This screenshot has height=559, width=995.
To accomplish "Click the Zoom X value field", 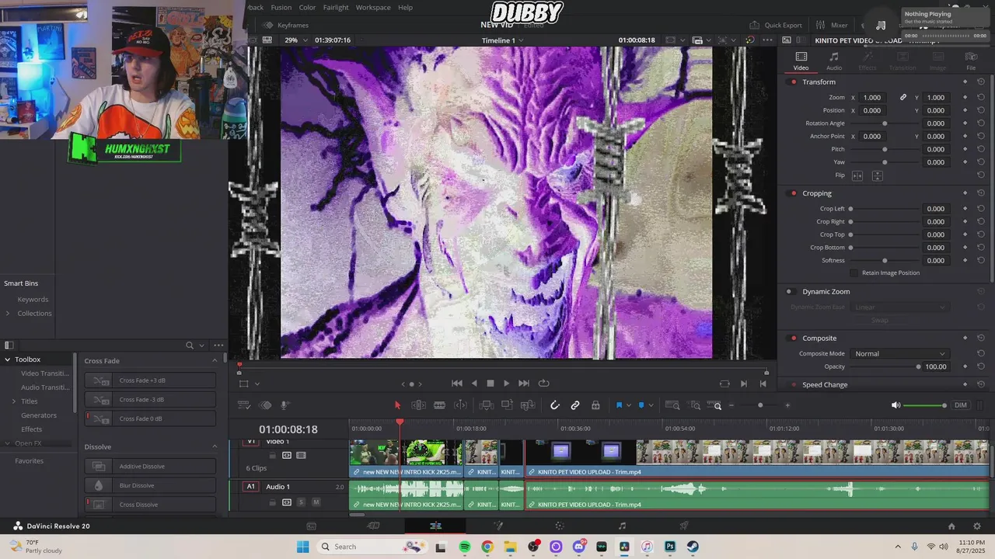I will 872,97.
